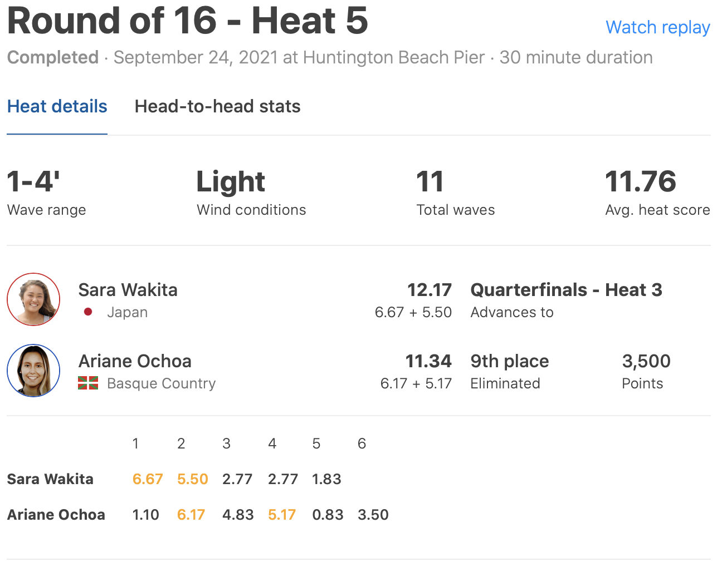
Task: Click the Watch replay link
Action: point(657,27)
